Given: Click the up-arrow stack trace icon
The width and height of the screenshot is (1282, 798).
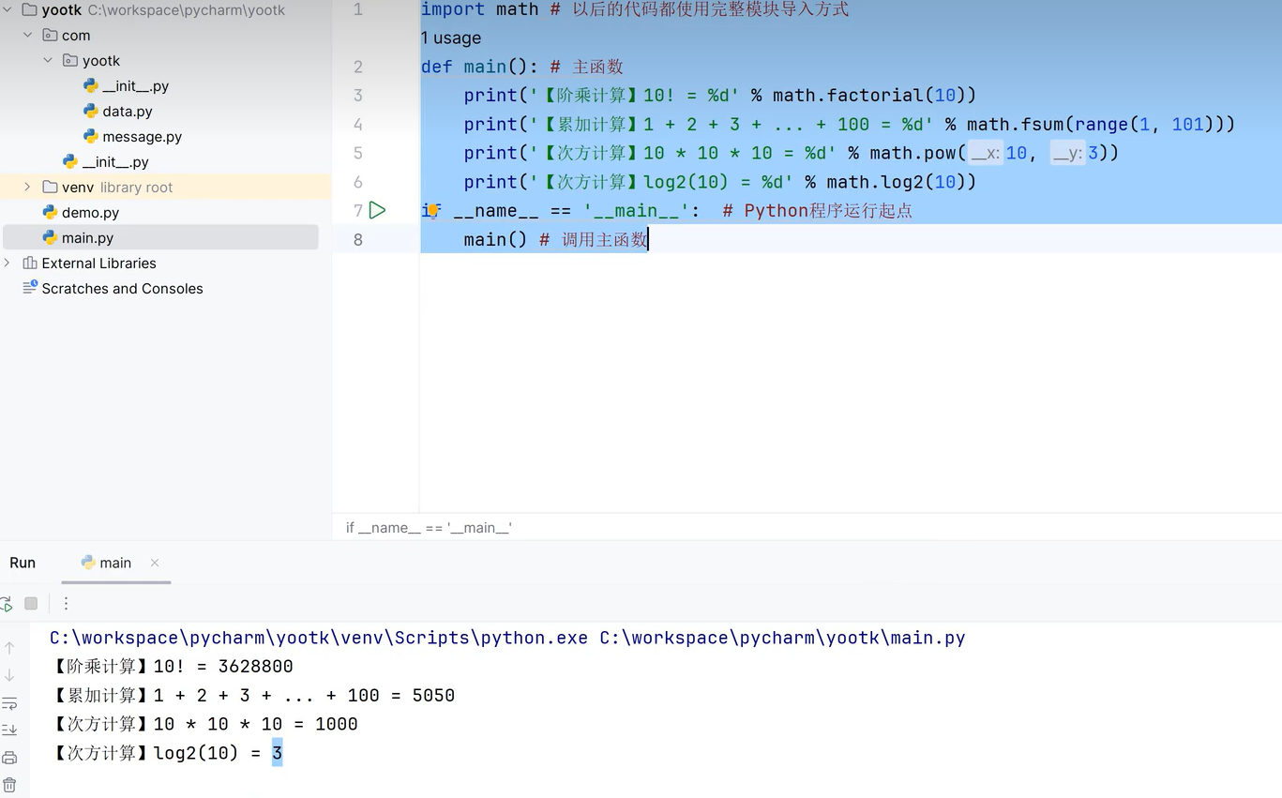Looking at the screenshot, I should [x=9, y=648].
